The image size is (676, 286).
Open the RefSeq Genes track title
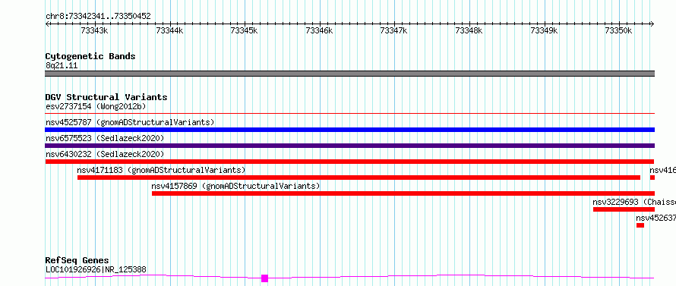(x=77, y=260)
